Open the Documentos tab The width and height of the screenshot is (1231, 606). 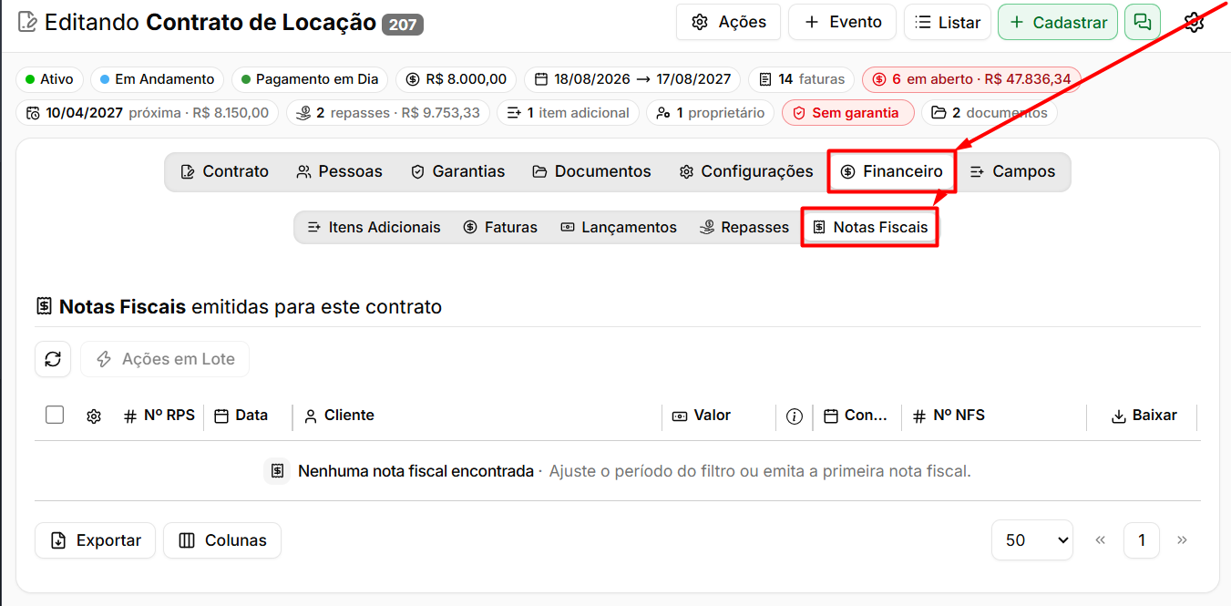pos(591,171)
